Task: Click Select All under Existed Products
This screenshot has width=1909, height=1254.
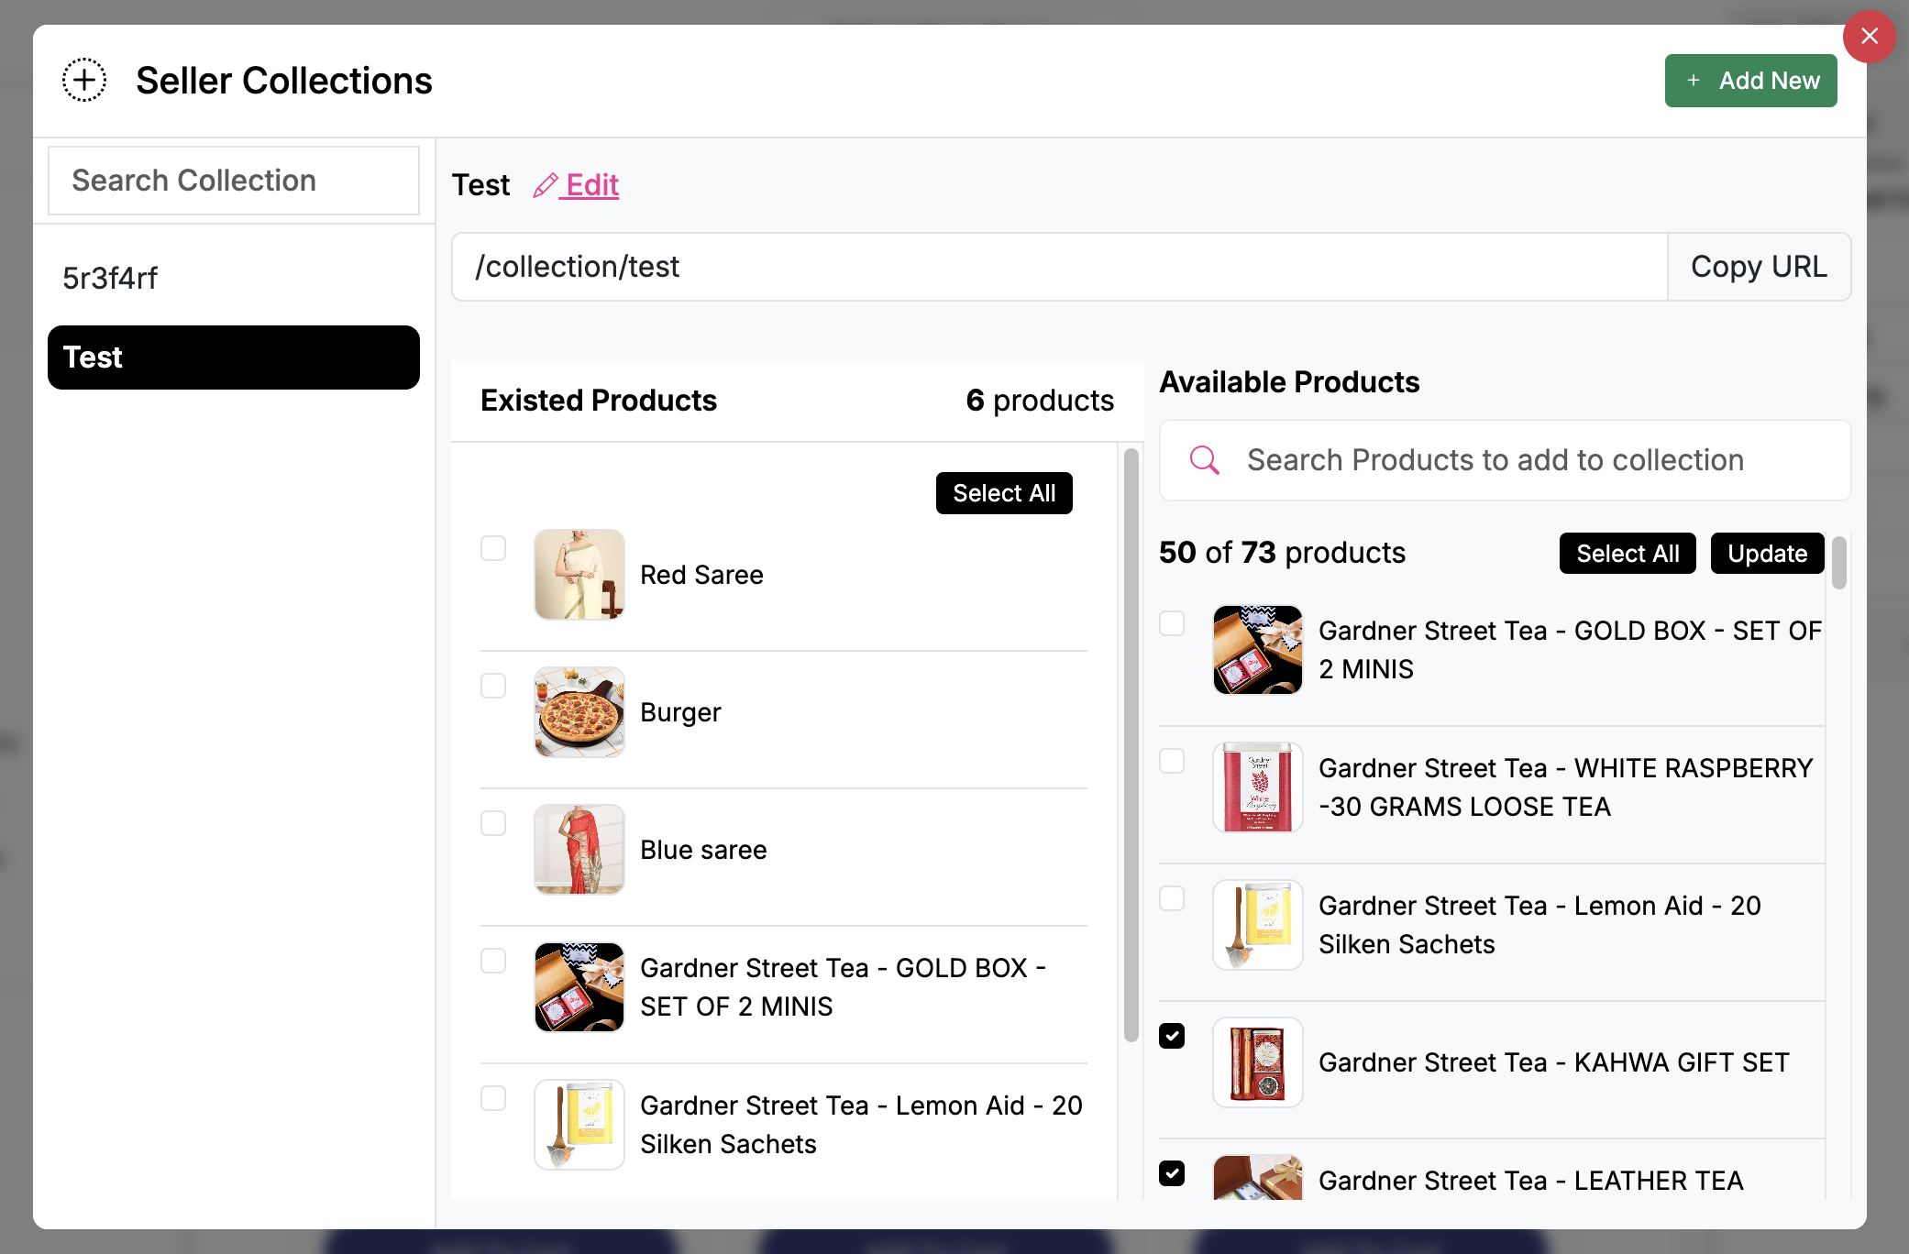Action: (x=1003, y=493)
